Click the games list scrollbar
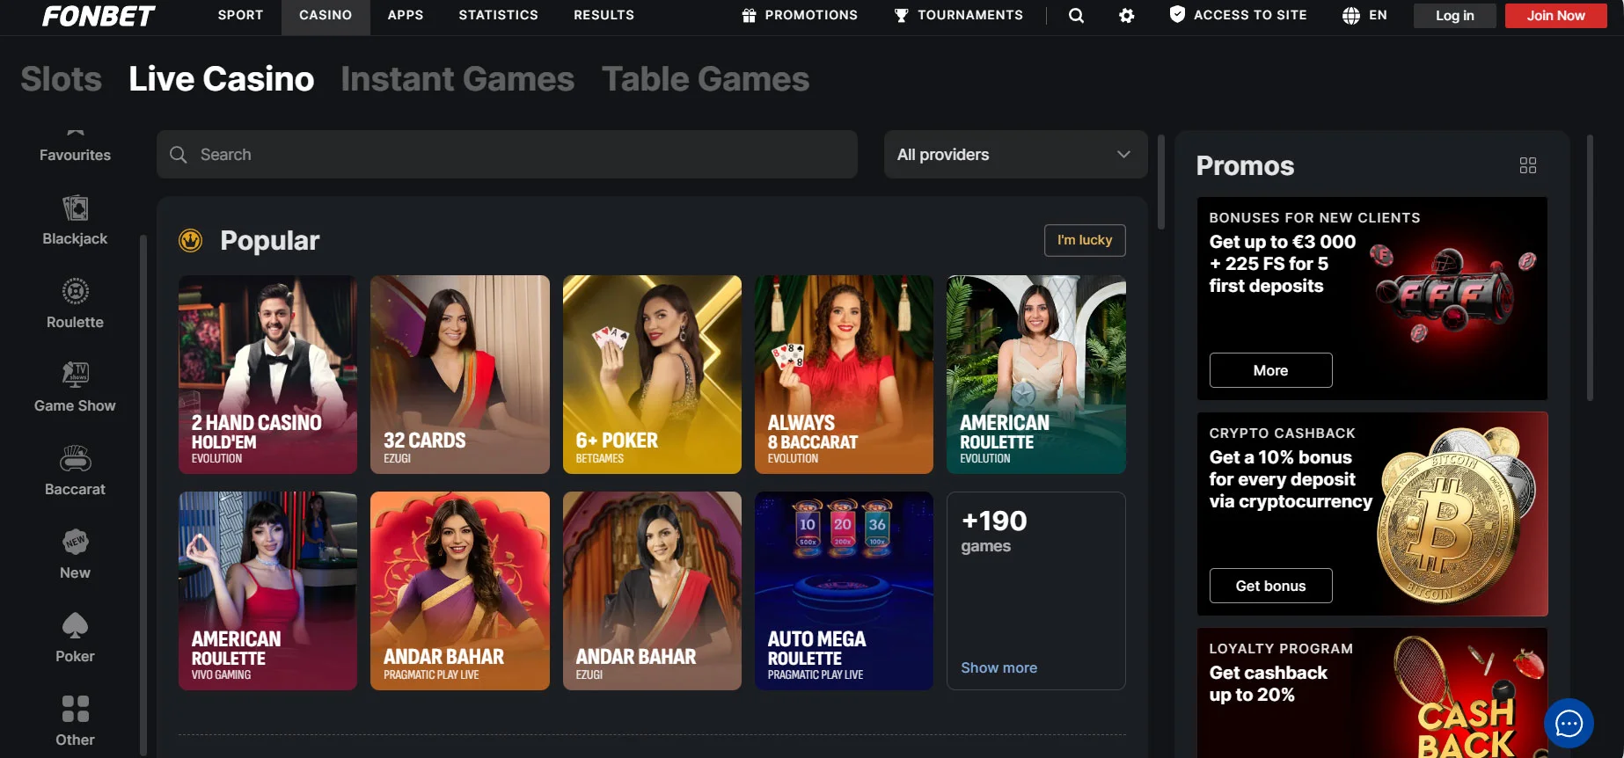 click(x=1161, y=181)
